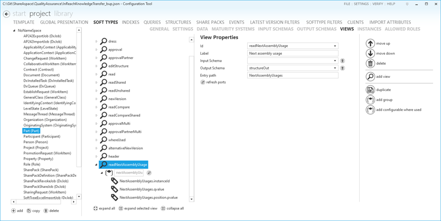Click tag icon of NextAssemblyUsages.instanceId
Image resolution: width=441 pixels, height=221 pixels.
(115, 181)
